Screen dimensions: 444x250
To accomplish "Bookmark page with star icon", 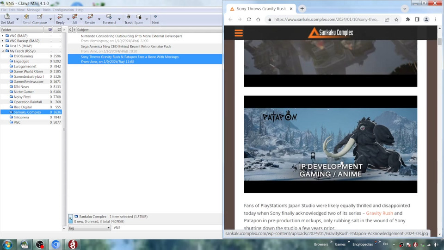I will 396,19.
